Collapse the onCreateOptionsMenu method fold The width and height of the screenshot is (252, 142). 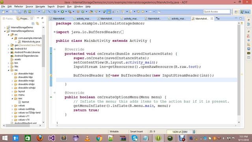55,93
